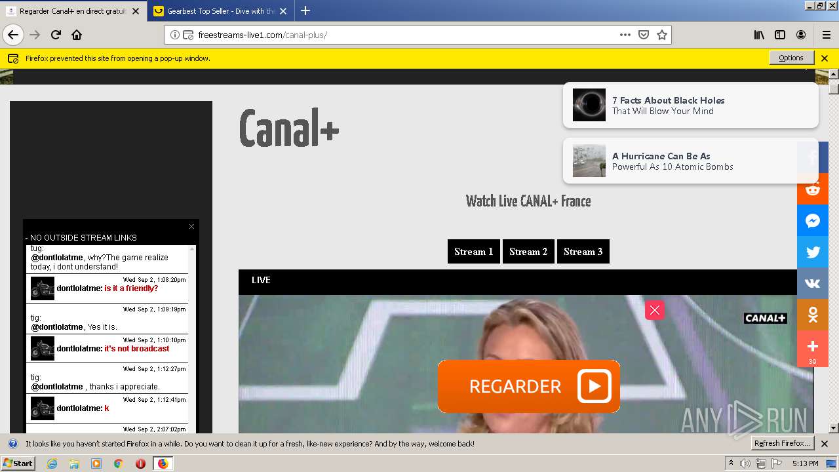Open the volume control in system tray
Viewport: 839px width, 472px height.
(x=745, y=463)
